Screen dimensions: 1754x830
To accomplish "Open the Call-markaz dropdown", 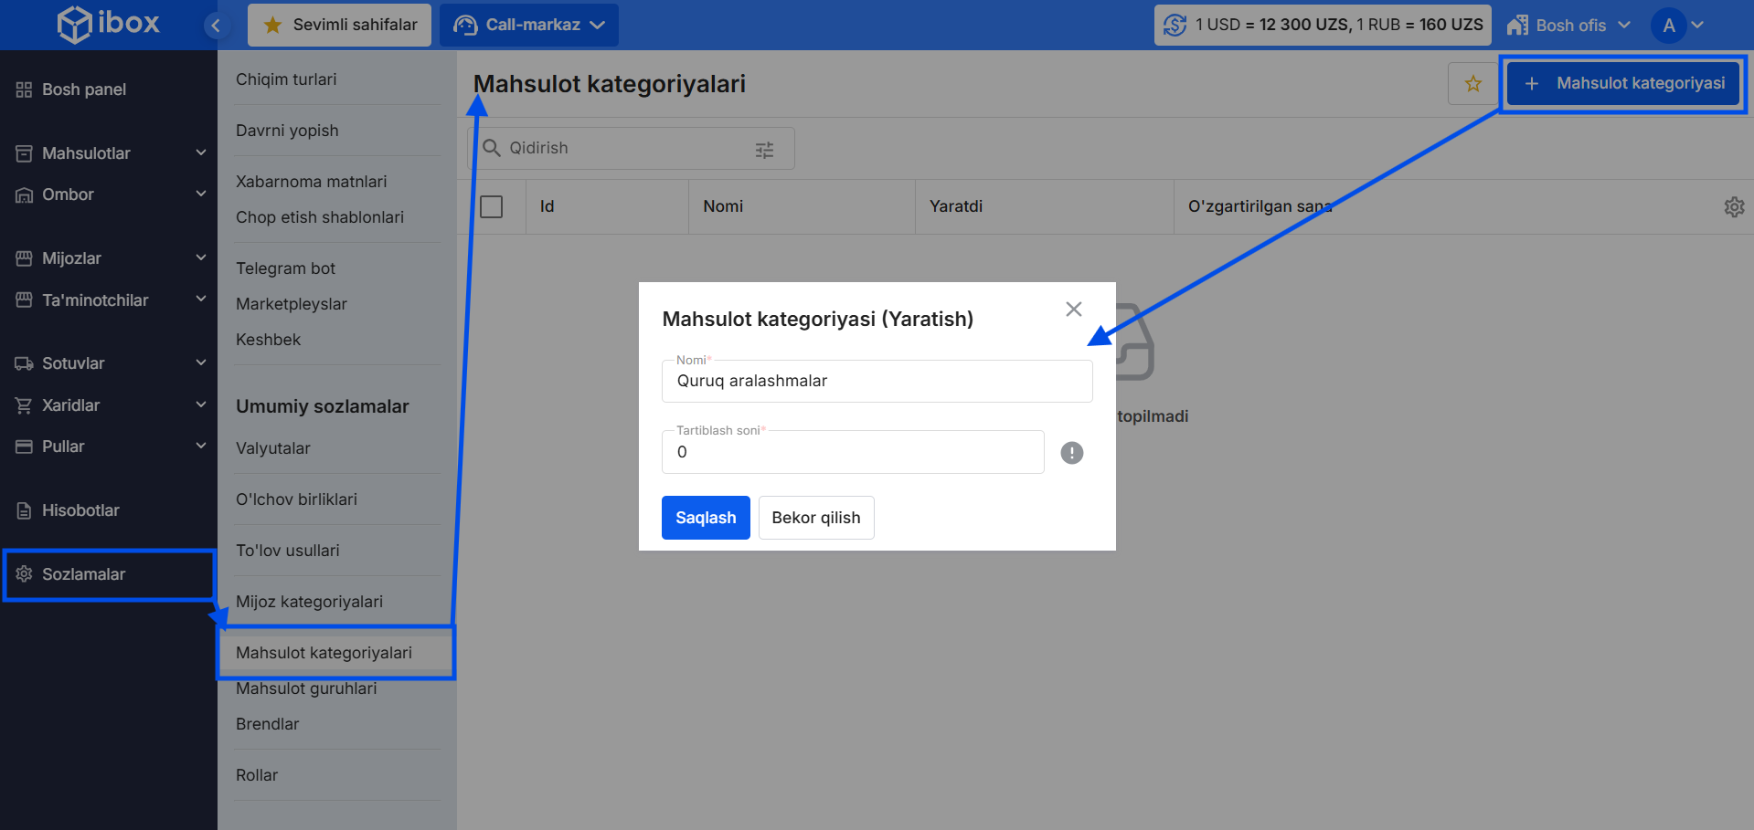I will click(x=529, y=26).
